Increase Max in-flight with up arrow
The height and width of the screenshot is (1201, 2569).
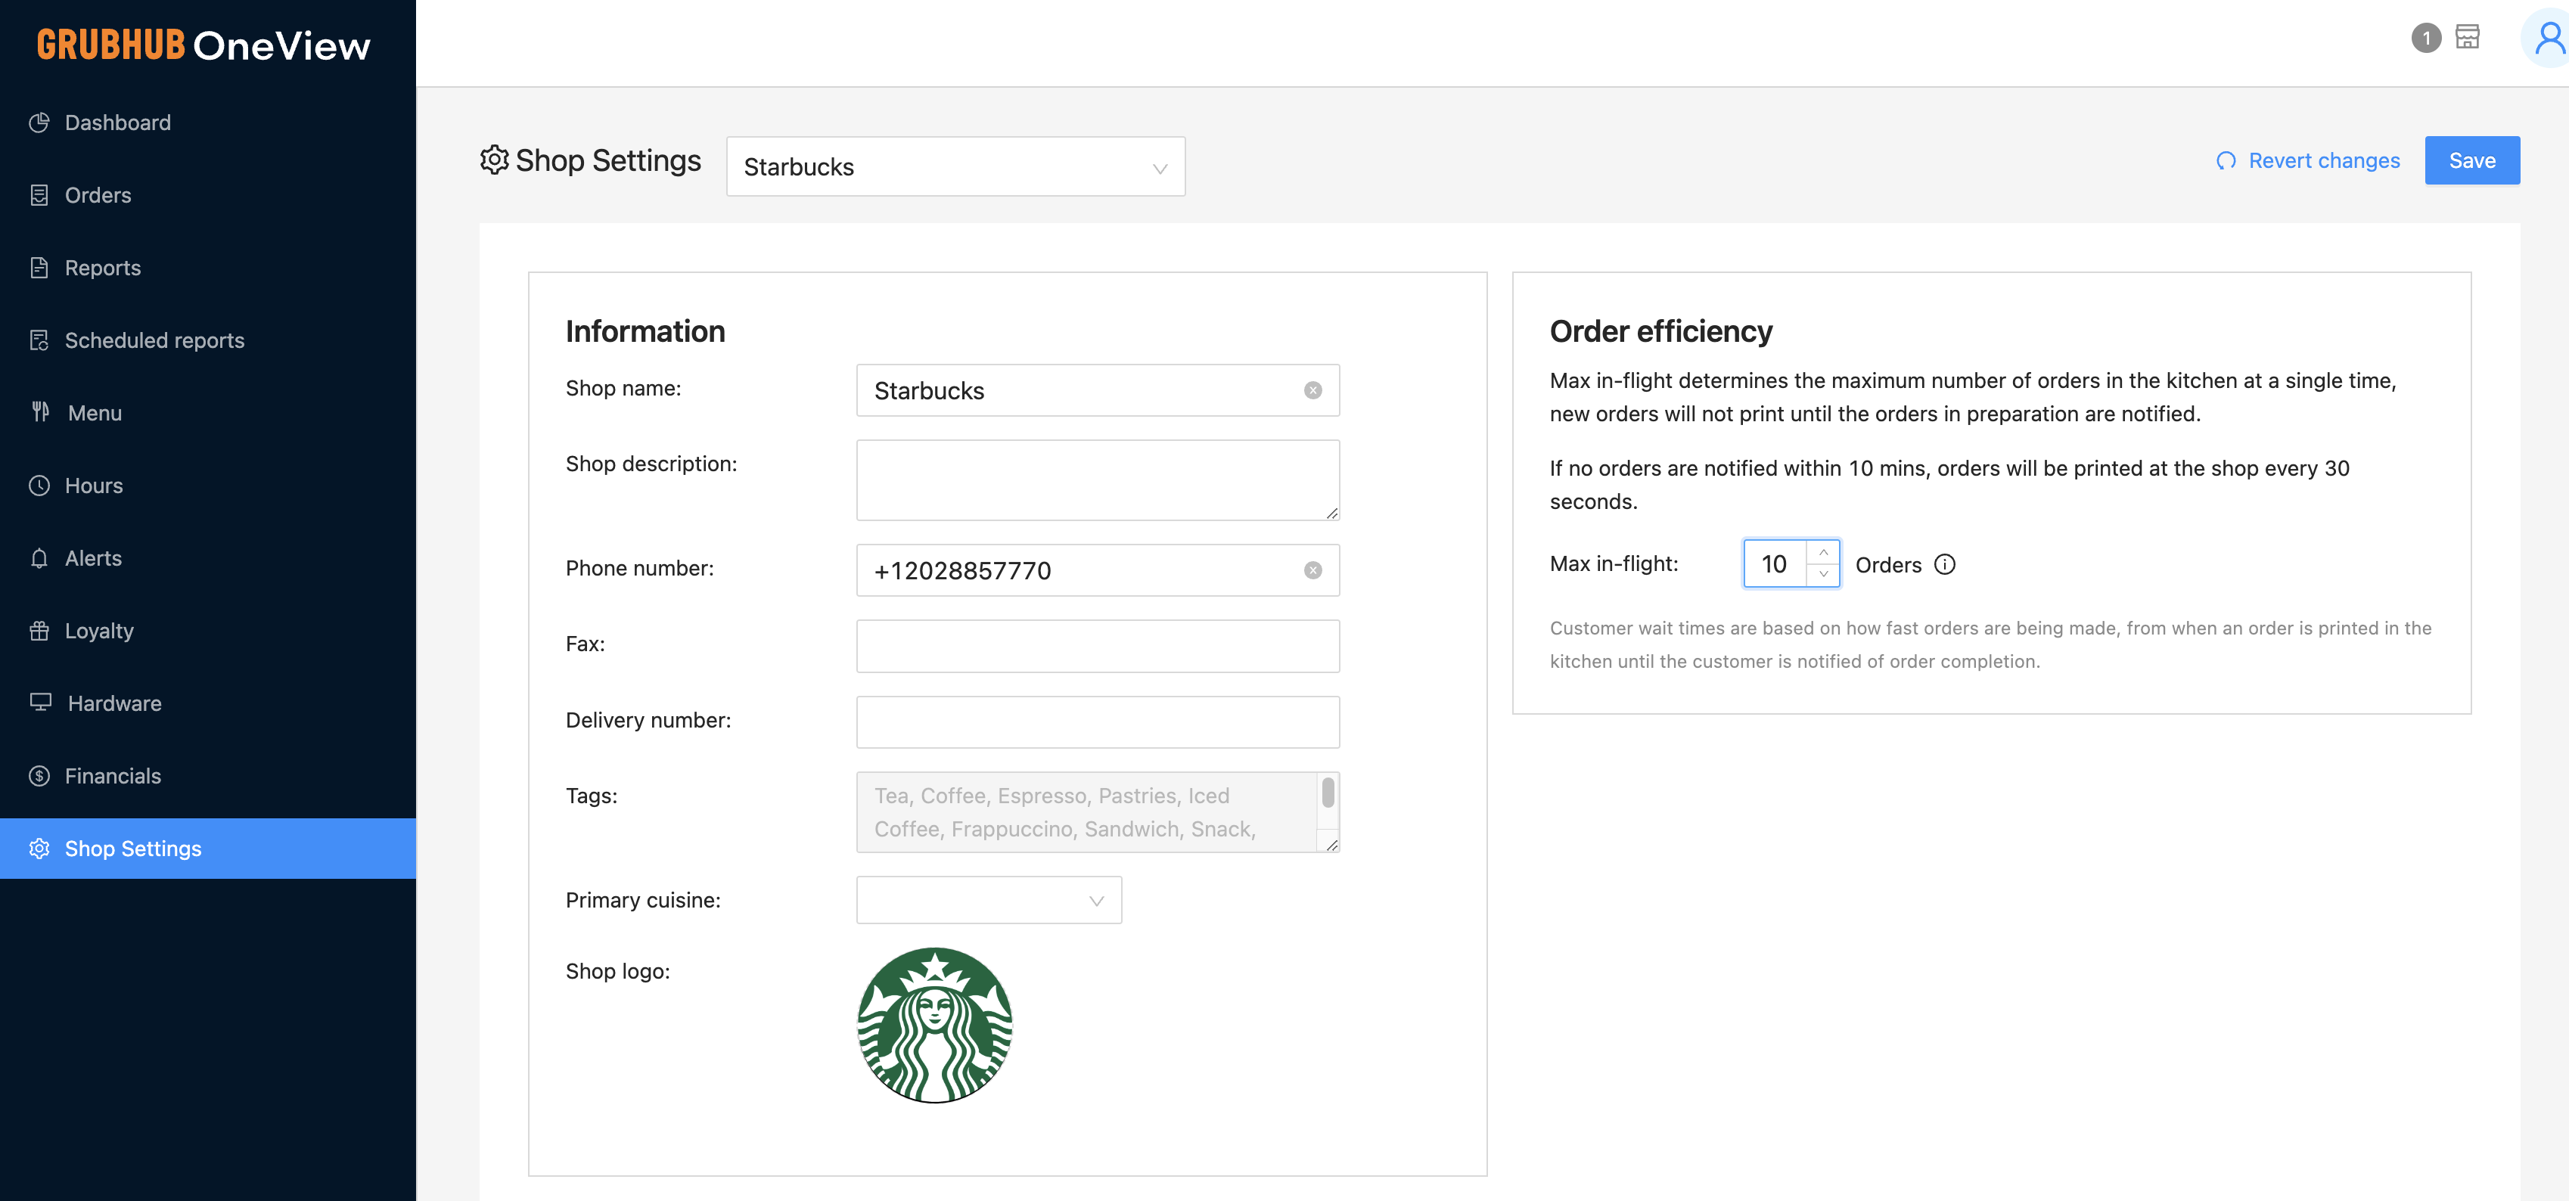coord(1823,552)
